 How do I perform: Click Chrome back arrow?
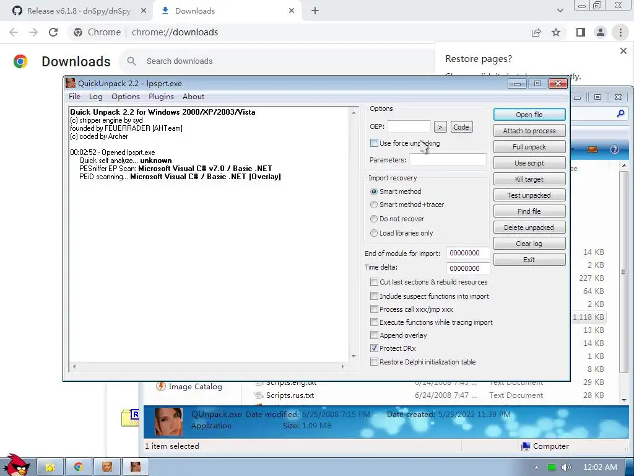point(14,32)
